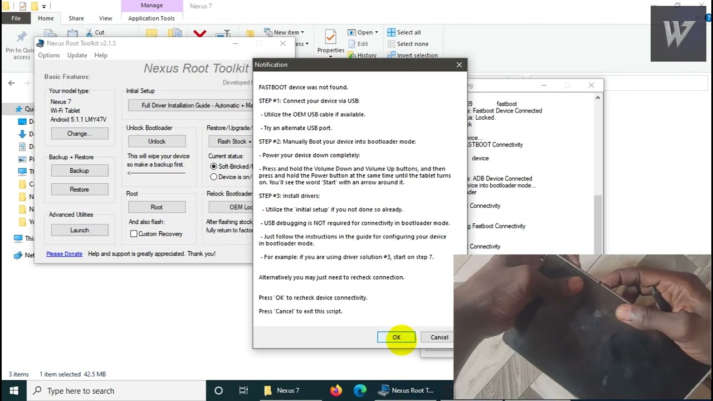The height and width of the screenshot is (401, 713).
Task: Click the log window scrollbar up arrow
Action: click(598, 98)
